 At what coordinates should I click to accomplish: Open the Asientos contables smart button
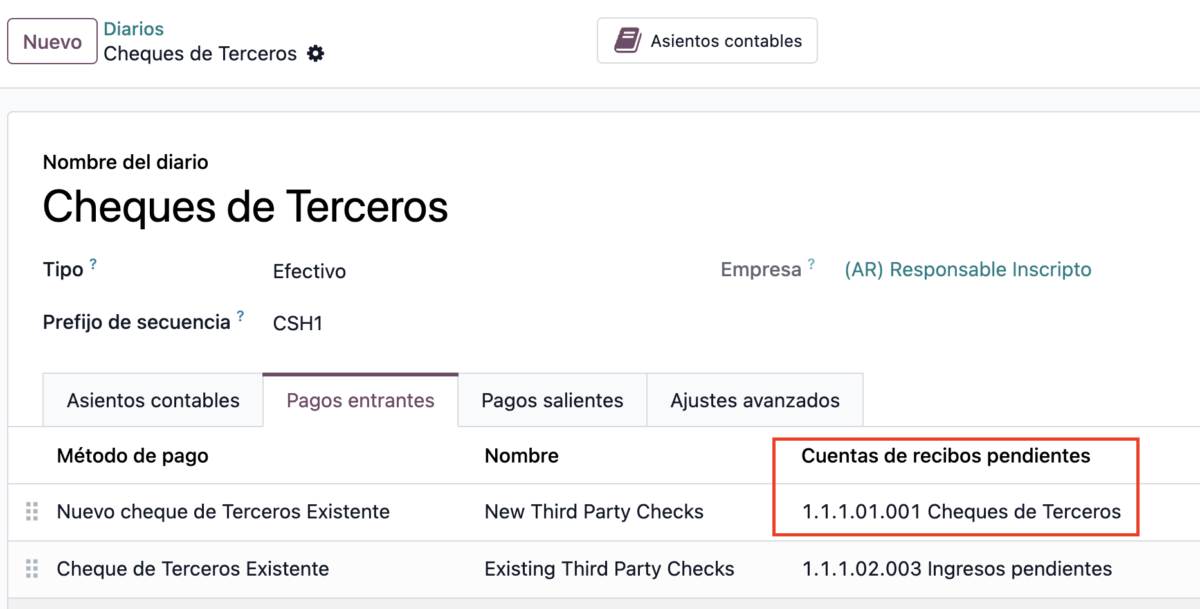click(707, 40)
